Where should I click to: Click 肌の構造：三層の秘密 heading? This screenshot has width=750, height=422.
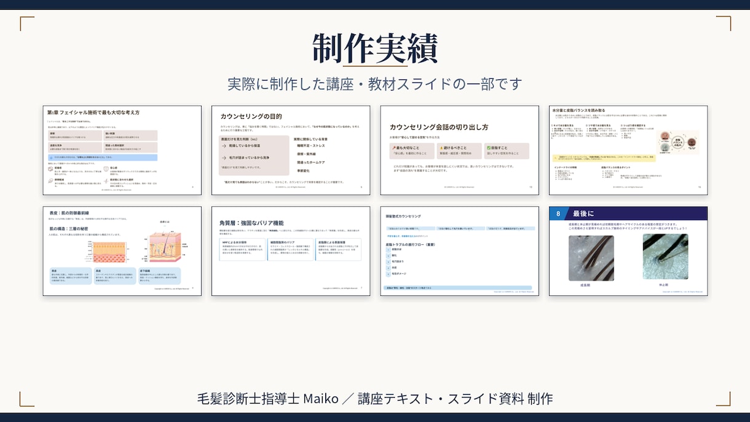[68, 229]
